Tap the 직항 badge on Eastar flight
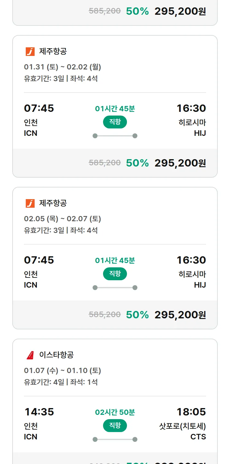 point(115,426)
